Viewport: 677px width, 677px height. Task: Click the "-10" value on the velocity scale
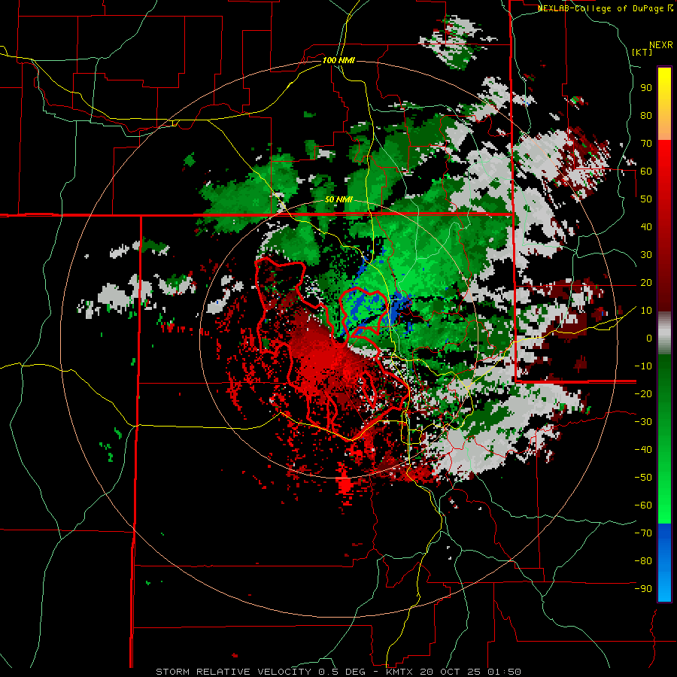644,366
